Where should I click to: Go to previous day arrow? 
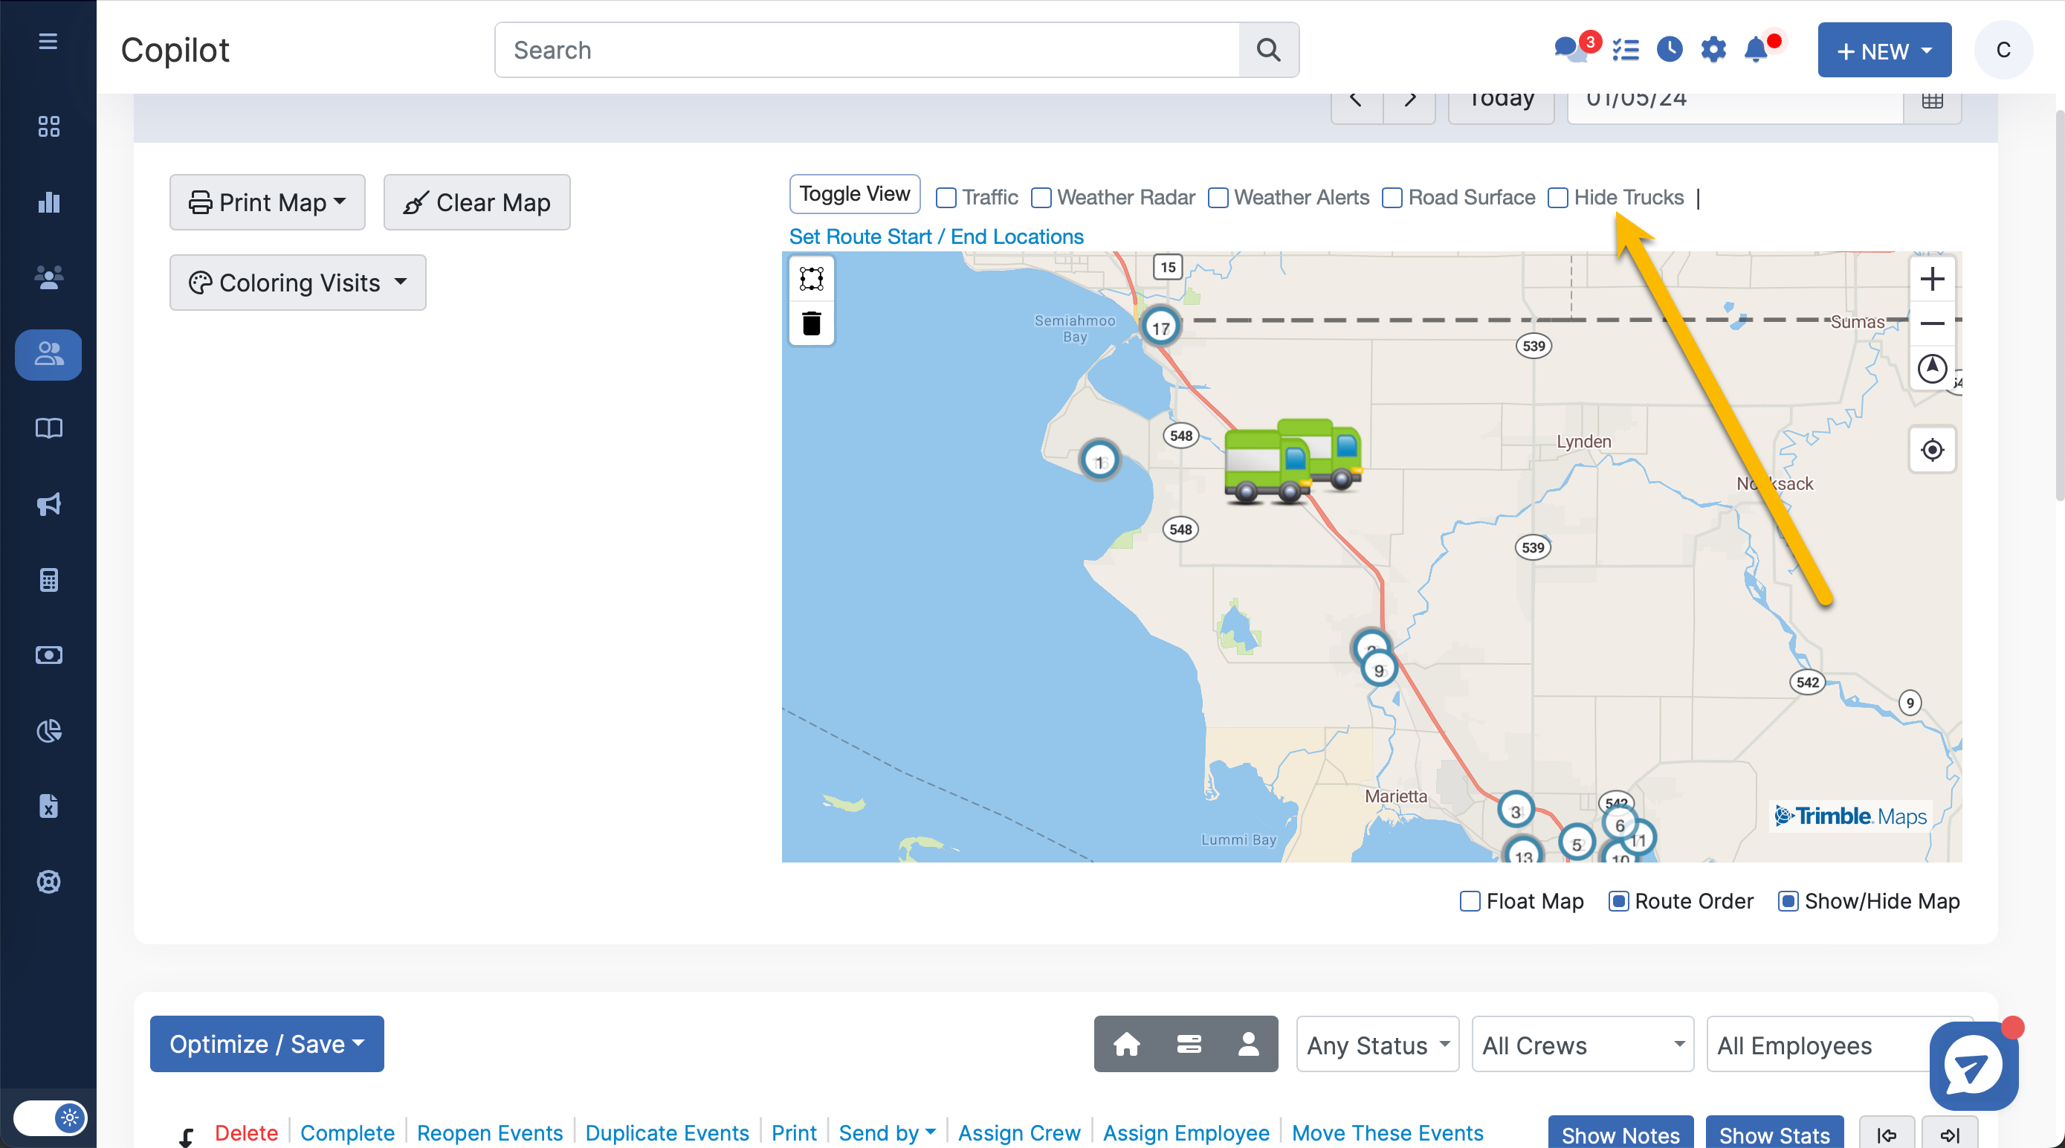click(x=1357, y=101)
